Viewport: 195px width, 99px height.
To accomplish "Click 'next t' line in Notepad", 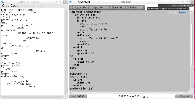I will (x=26, y=41).
